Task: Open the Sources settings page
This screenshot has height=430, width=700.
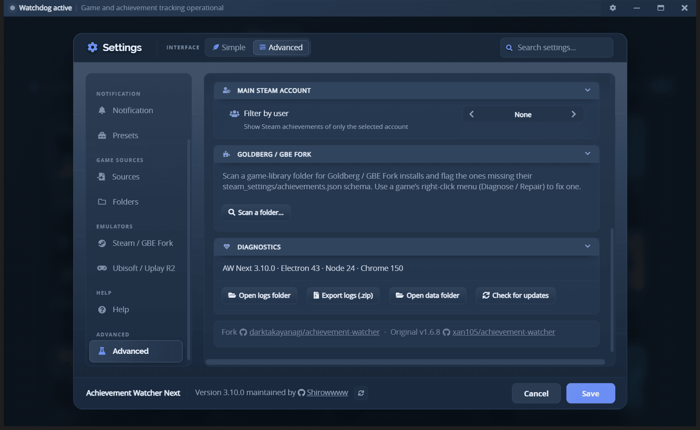Action: pyautogui.click(x=136, y=177)
